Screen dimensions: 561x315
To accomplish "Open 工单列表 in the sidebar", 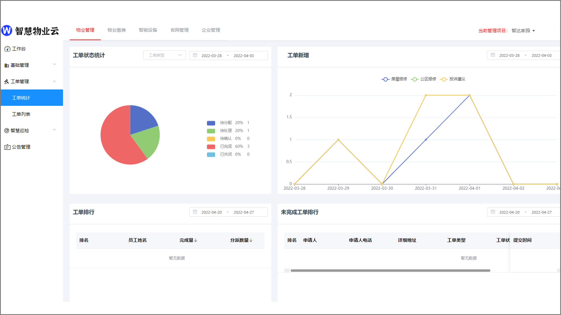I will pyautogui.click(x=21, y=114).
